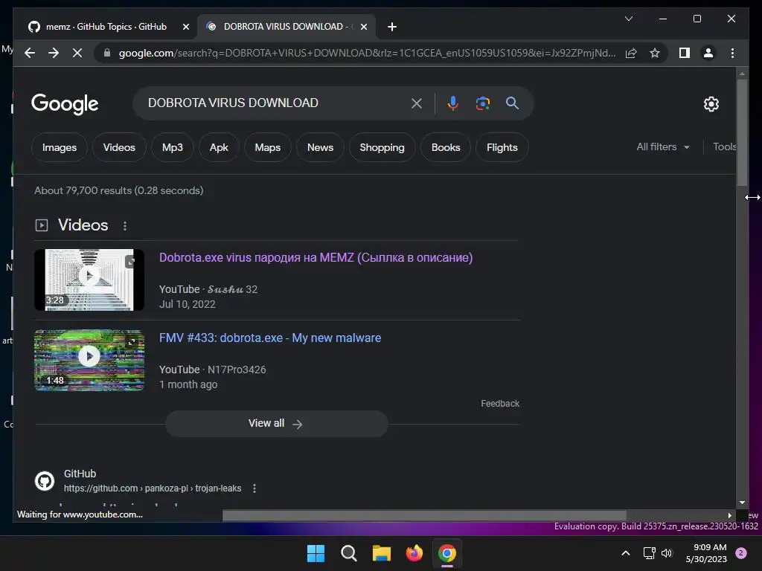Open the volume control in the tray
The height and width of the screenshot is (571, 762).
pos(667,553)
